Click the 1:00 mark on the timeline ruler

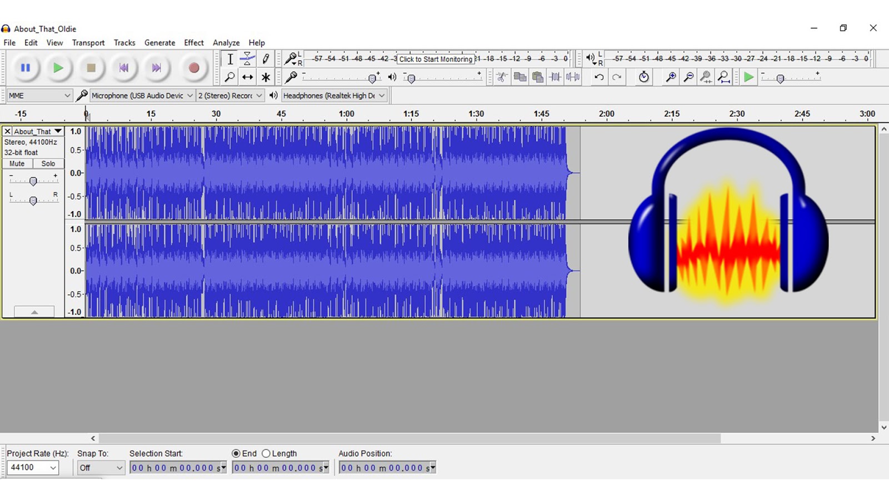click(347, 114)
